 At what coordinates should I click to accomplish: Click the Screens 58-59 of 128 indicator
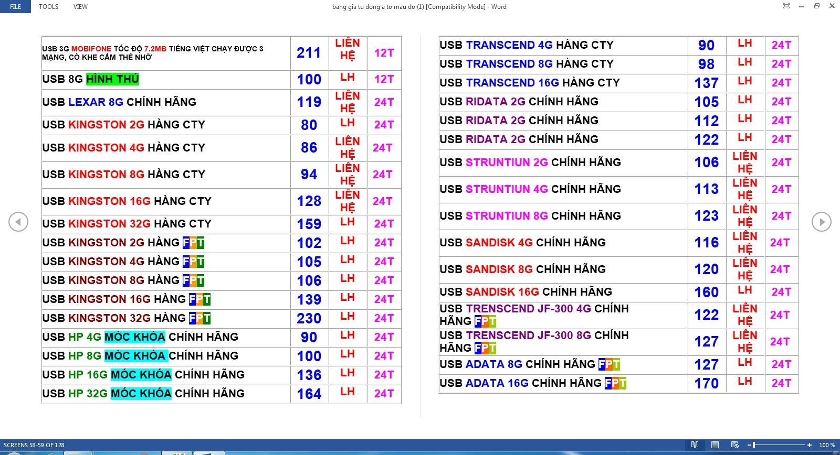[x=34, y=445]
